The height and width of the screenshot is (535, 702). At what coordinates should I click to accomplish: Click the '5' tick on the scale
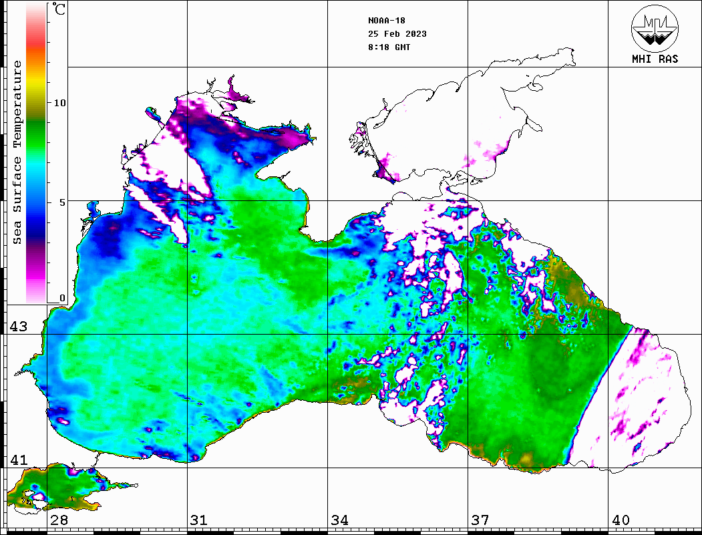pos(62,202)
